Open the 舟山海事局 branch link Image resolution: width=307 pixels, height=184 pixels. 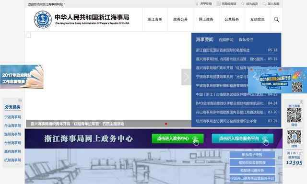[x=13, y=126]
